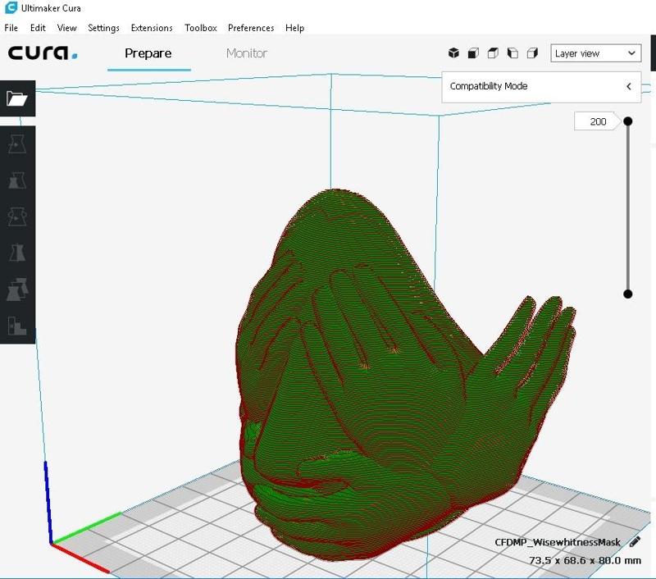Select the Move tool in the sidebar

tap(17, 144)
